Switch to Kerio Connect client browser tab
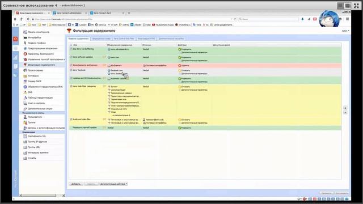The width and height of the screenshot is (363, 204). coord(107,13)
